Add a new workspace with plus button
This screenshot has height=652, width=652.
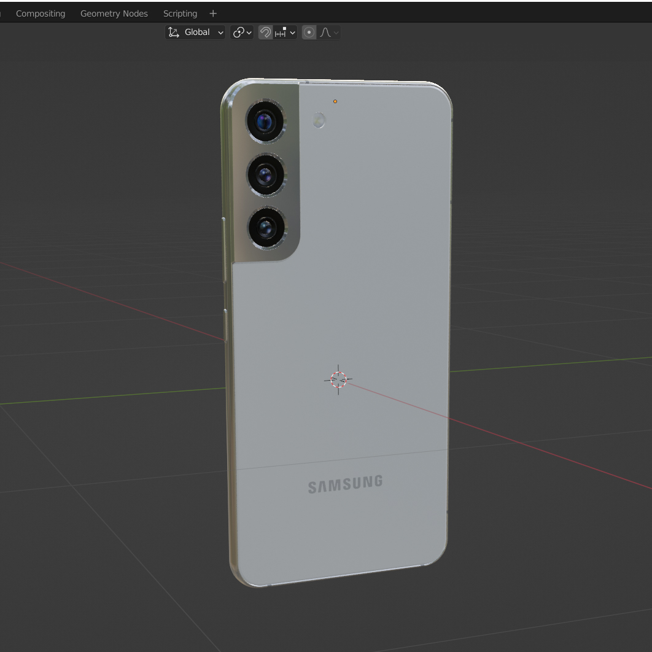213,14
